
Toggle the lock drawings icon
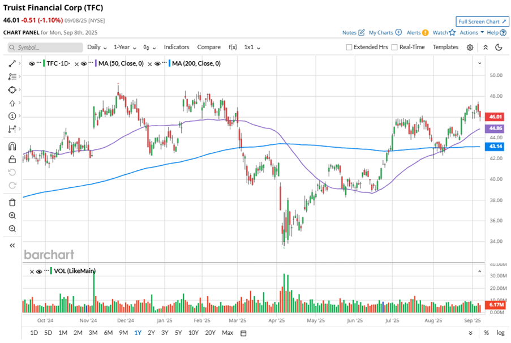pyautogui.click(x=12, y=159)
